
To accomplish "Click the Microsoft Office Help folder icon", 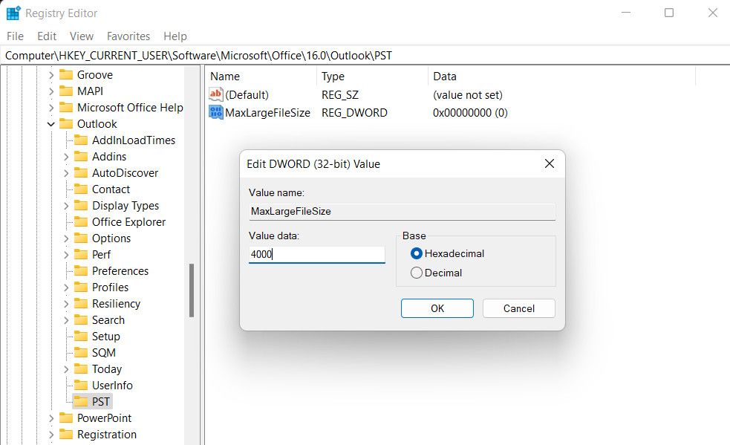I will click(x=66, y=107).
